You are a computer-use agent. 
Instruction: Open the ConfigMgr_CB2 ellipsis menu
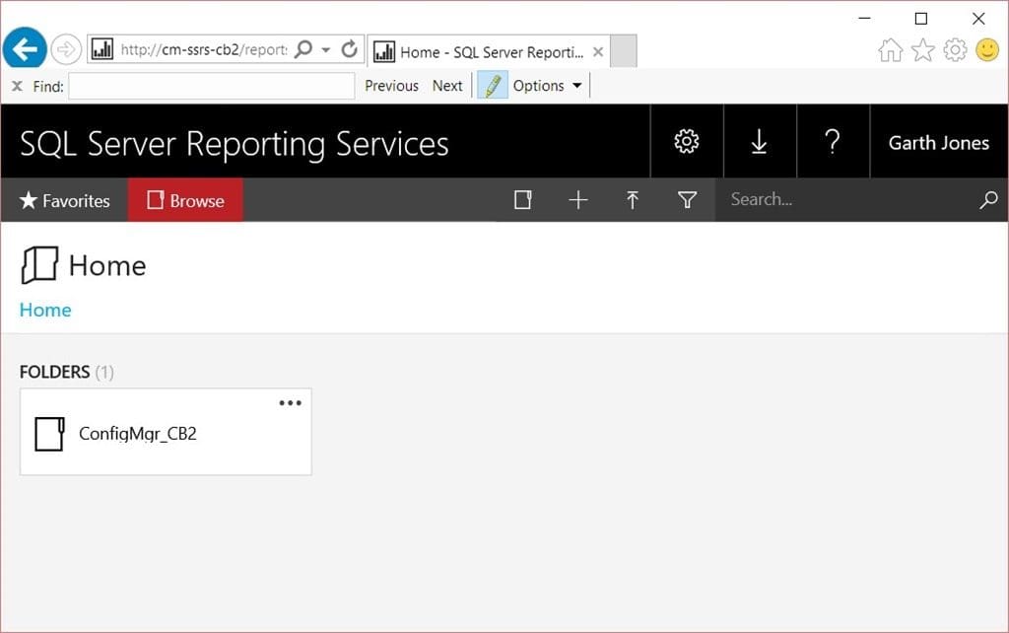(x=291, y=403)
